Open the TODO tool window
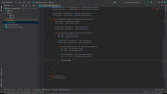The image size is (167, 94). [x=27, y=90]
